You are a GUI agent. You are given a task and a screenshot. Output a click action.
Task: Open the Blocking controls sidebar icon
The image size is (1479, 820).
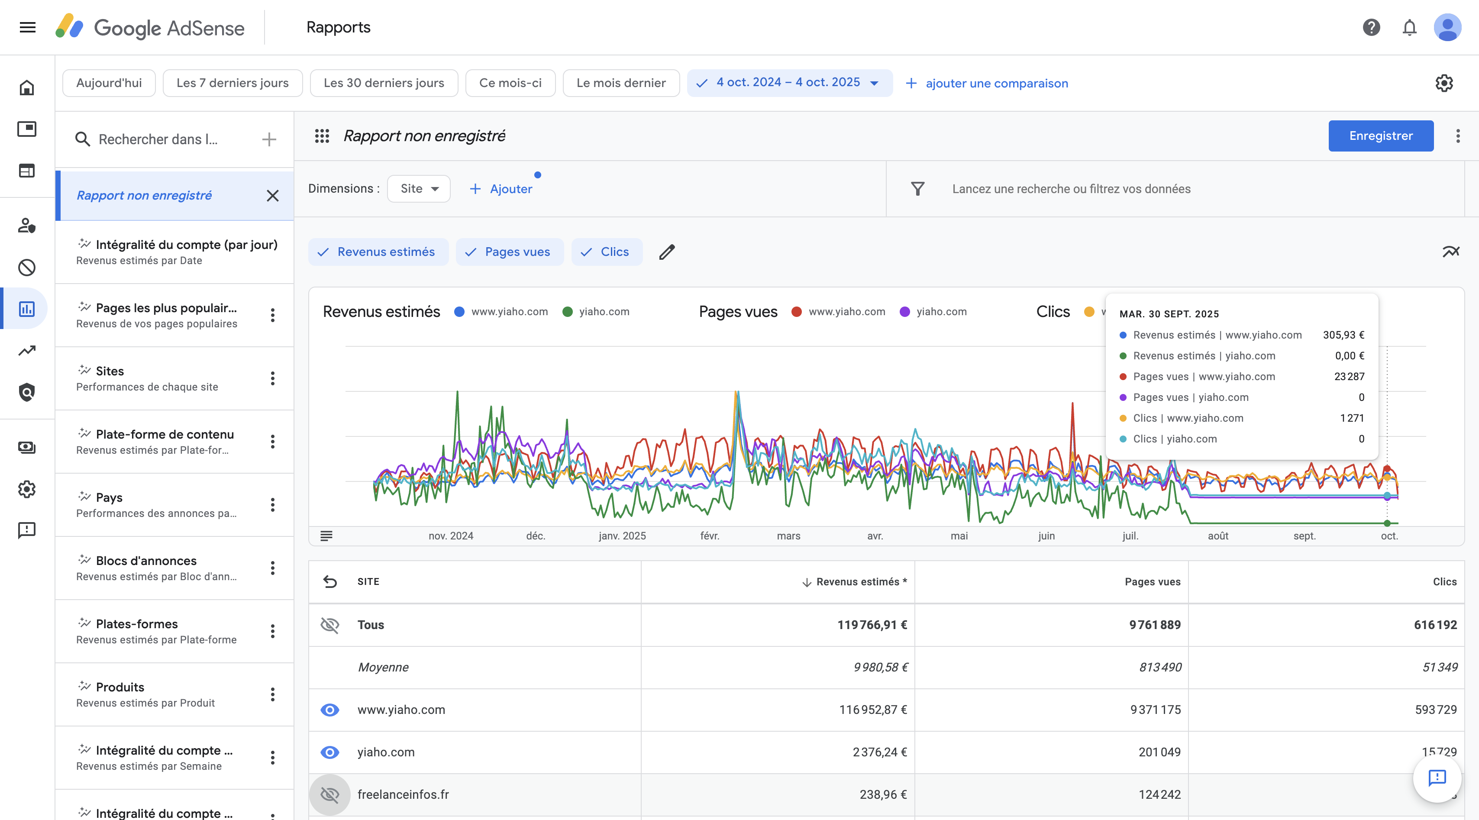click(27, 268)
